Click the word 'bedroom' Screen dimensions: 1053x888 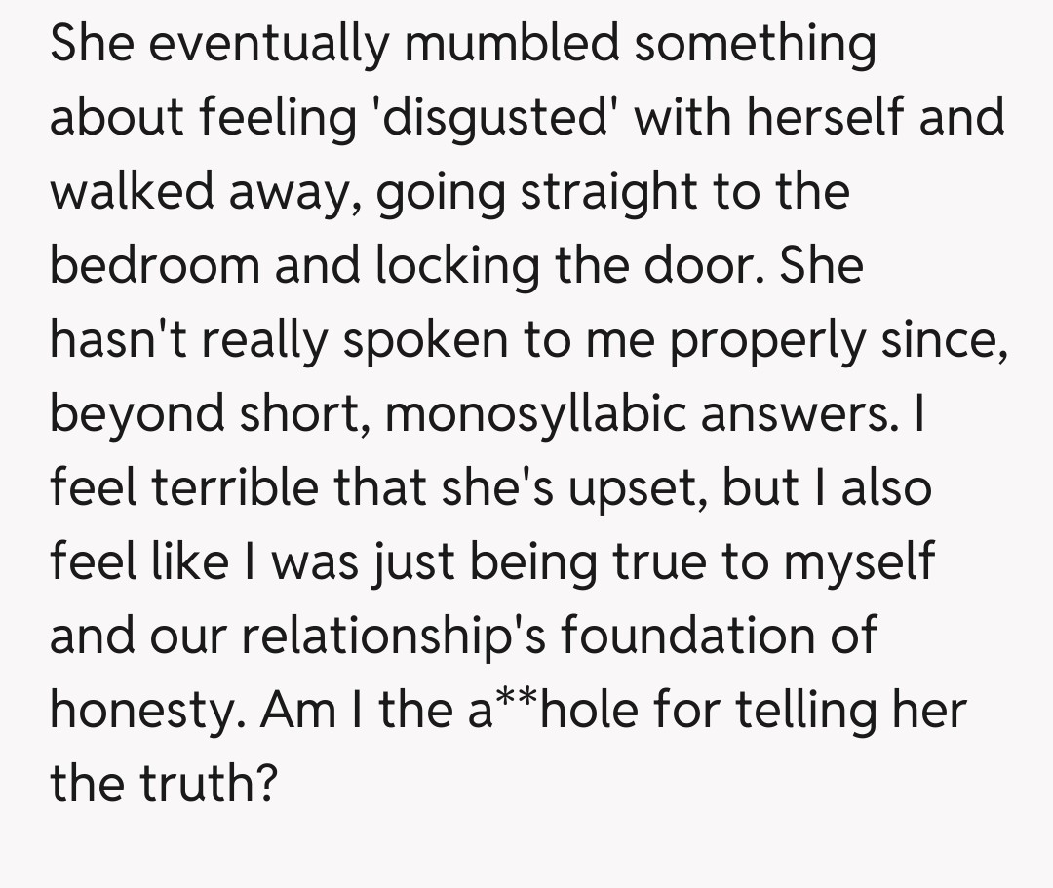pyautogui.click(x=154, y=265)
